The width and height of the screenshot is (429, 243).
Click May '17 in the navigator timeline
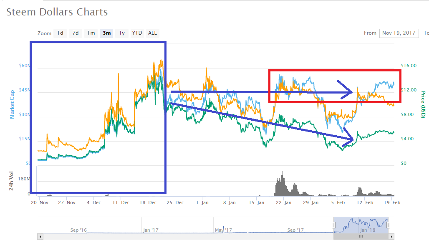[223, 230]
